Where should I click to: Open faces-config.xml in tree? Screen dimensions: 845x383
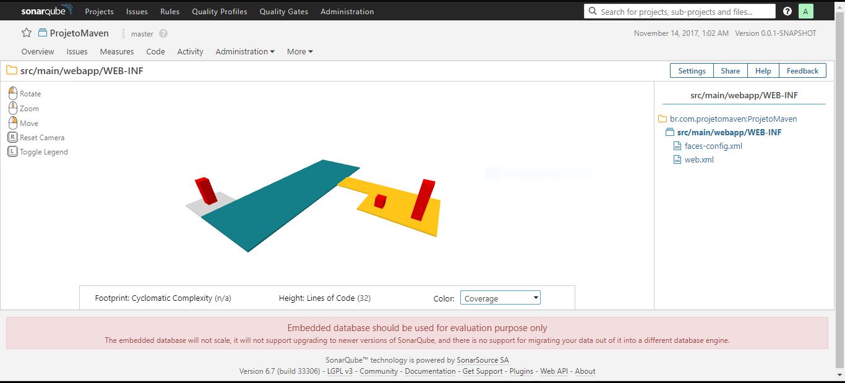tap(713, 146)
